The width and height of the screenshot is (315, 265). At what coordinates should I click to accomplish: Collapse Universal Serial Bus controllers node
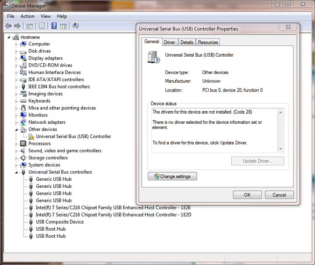[16, 172]
